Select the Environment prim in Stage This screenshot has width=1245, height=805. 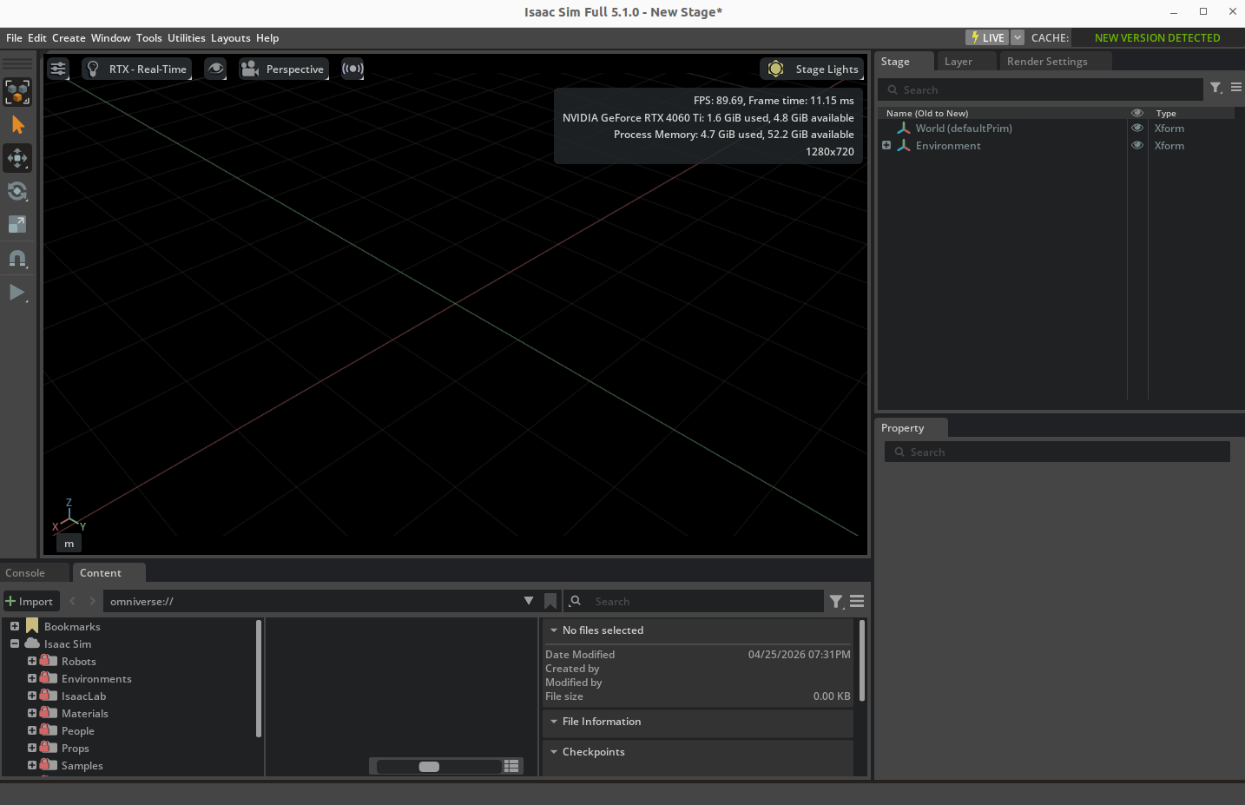948,146
